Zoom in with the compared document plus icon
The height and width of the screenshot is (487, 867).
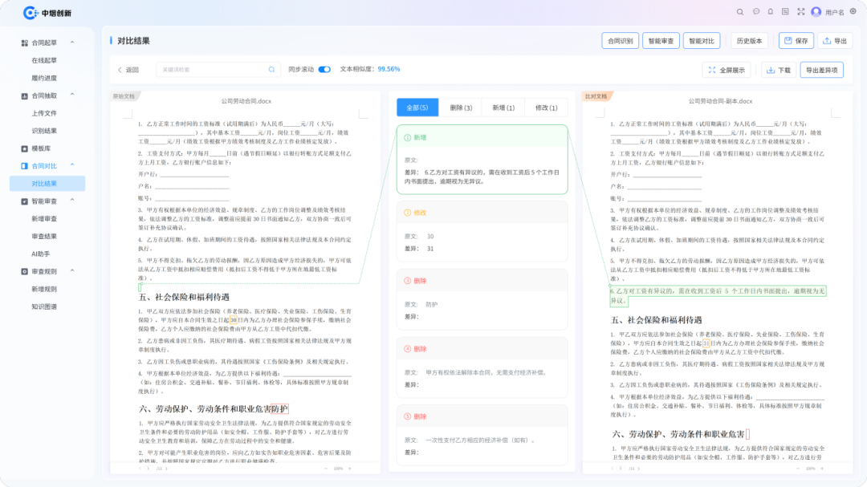[822, 469]
